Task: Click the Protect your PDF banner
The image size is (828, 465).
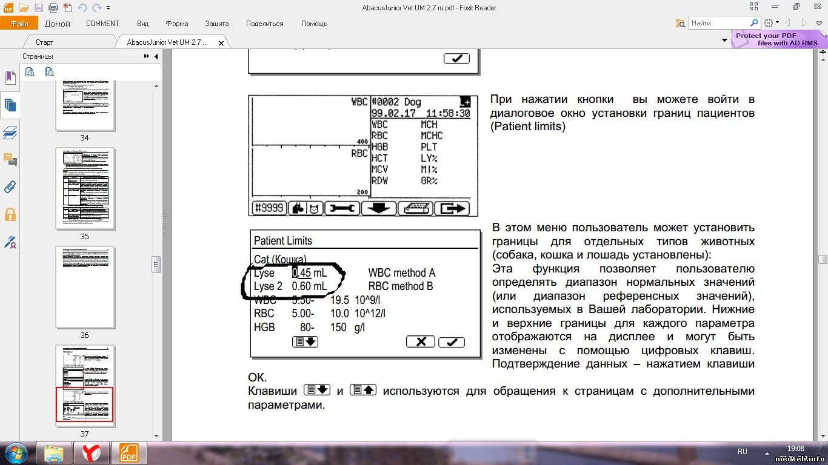Action: click(x=776, y=39)
